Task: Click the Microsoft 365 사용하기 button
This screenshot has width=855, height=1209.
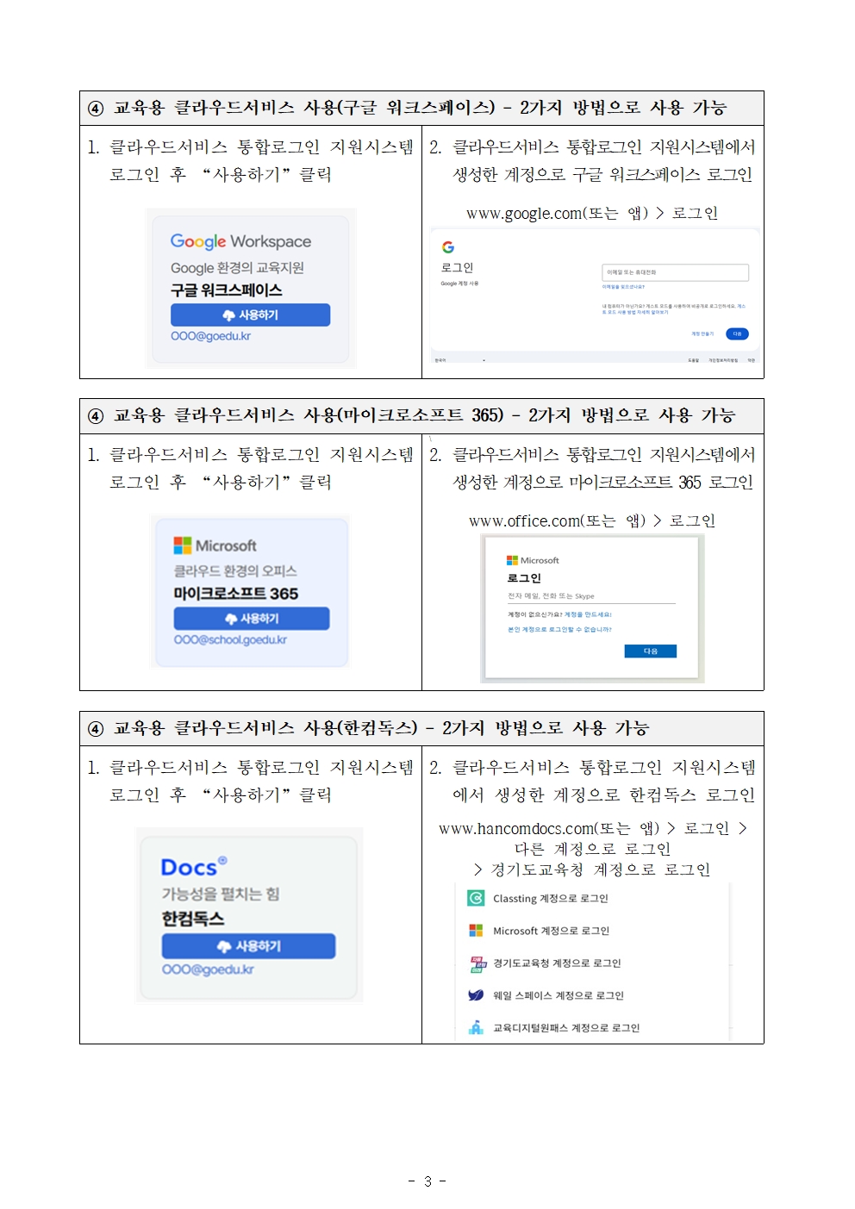Action: pyautogui.click(x=252, y=618)
